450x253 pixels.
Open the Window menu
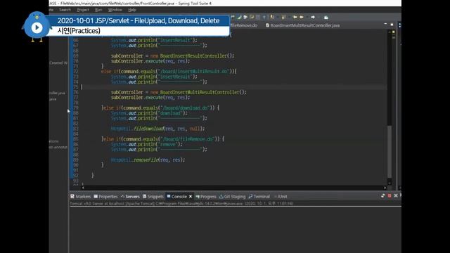pos(115,10)
